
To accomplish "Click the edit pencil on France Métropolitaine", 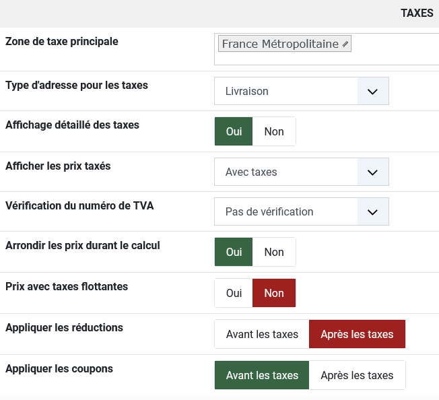I will pos(345,44).
